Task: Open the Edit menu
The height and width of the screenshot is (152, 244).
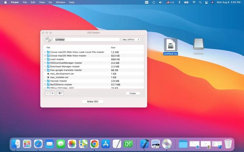Action: pos(33,2)
